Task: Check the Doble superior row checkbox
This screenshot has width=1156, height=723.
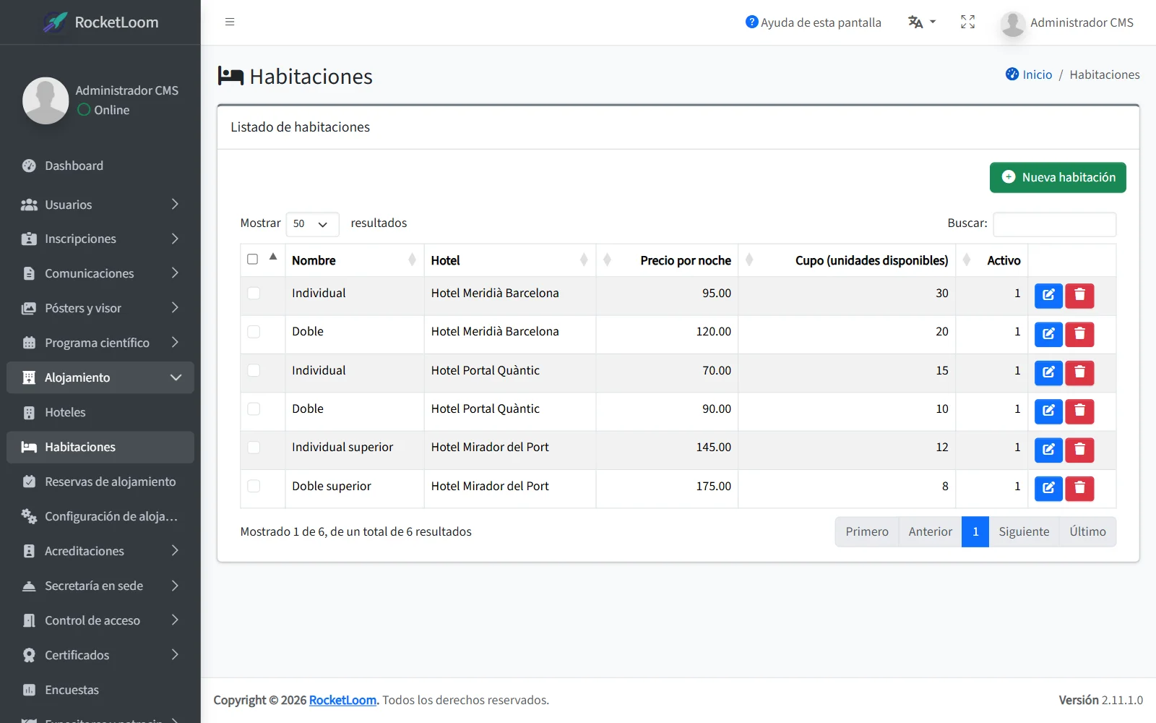Action: (x=254, y=486)
